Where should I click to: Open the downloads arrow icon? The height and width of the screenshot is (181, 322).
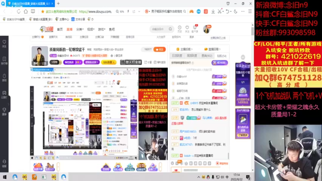pos(213,12)
